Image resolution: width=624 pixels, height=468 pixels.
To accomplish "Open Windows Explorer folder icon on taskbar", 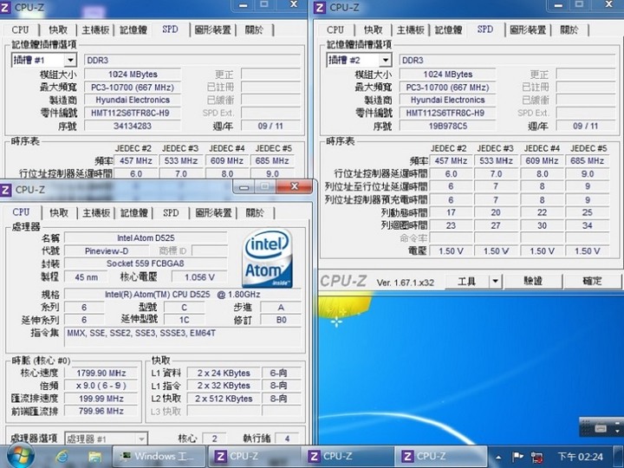I will coord(94,457).
